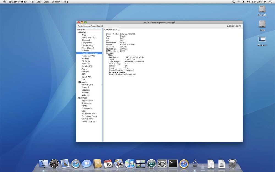
Task: Open Time Machine in the Dock
Action: (151, 164)
